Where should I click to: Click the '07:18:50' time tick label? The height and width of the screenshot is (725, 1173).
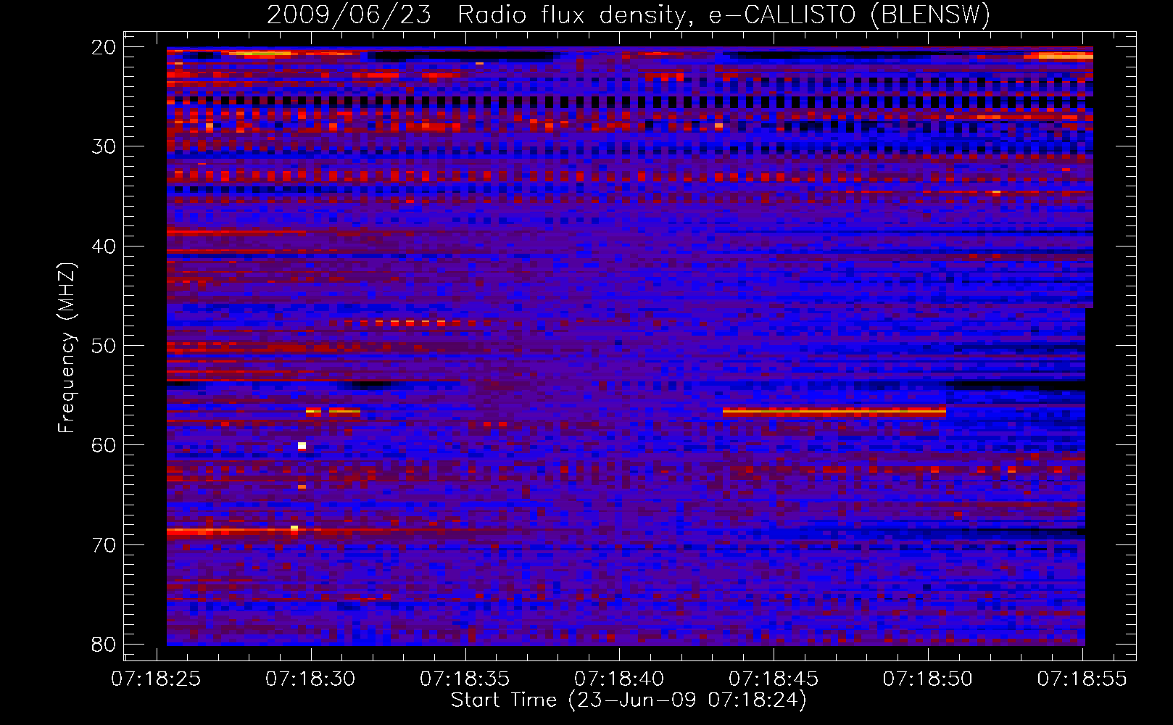pos(928,679)
